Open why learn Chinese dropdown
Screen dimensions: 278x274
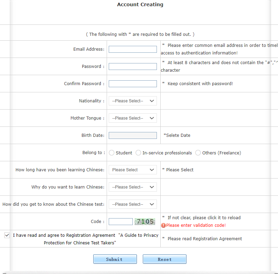(132, 187)
